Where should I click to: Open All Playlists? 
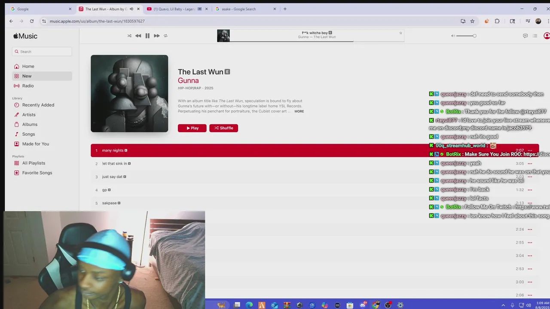click(42, 163)
